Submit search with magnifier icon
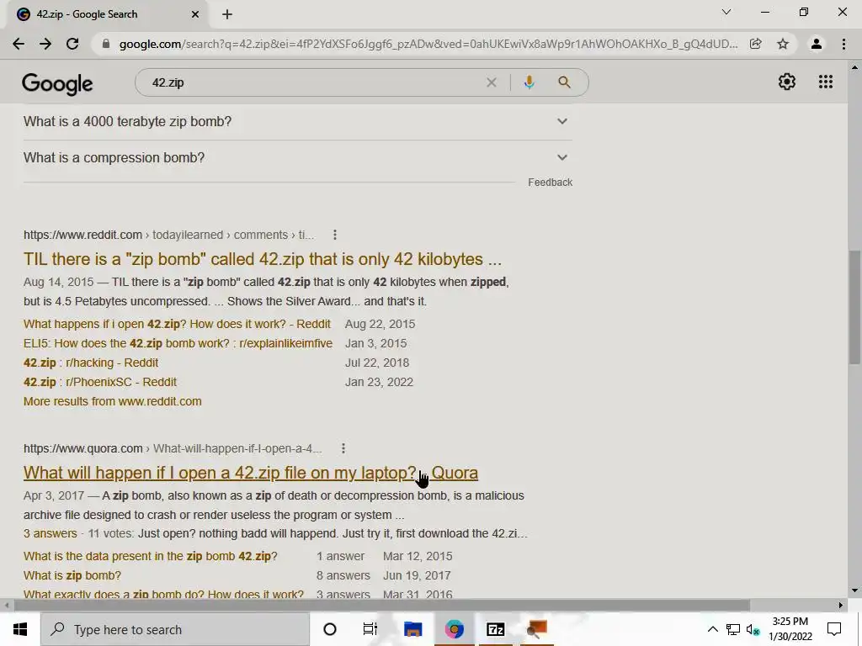 click(x=565, y=82)
